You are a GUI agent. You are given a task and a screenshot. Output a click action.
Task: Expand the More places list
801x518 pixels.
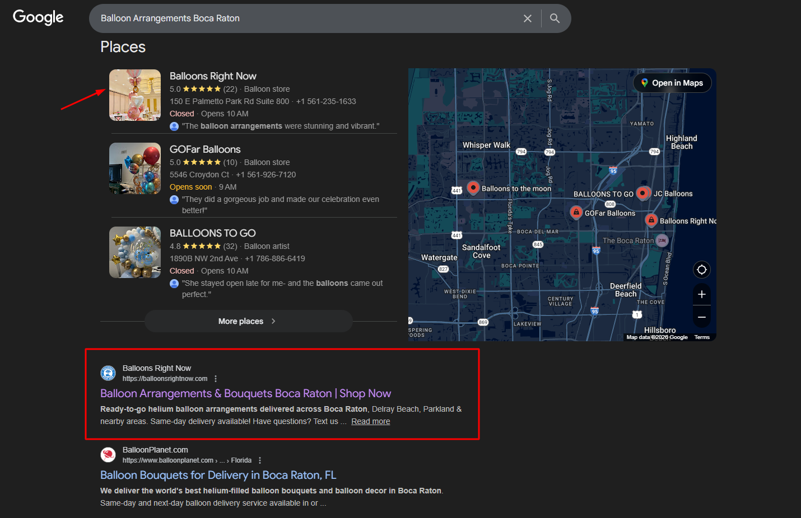click(x=248, y=321)
